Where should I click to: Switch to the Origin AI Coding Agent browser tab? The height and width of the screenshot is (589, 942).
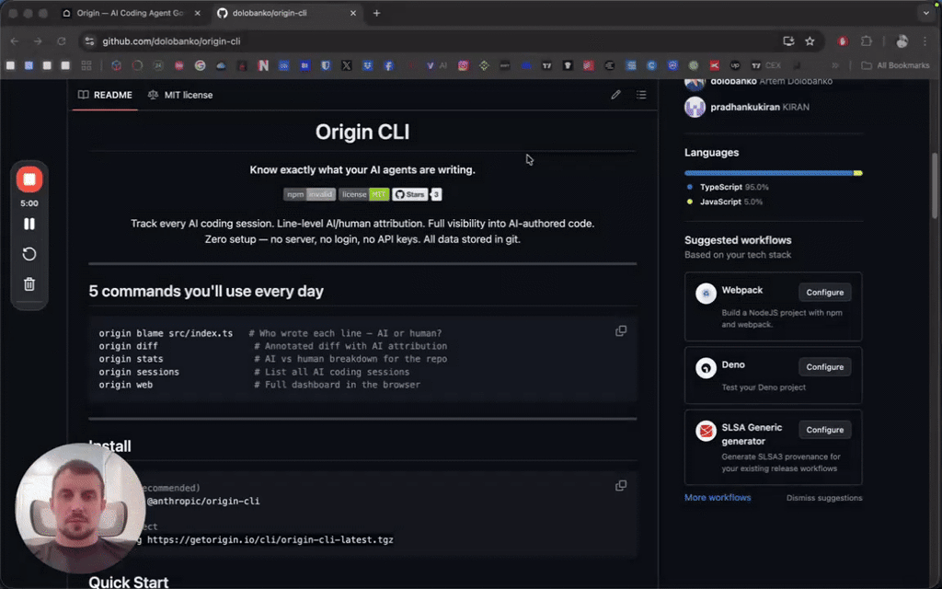[129, 13]
